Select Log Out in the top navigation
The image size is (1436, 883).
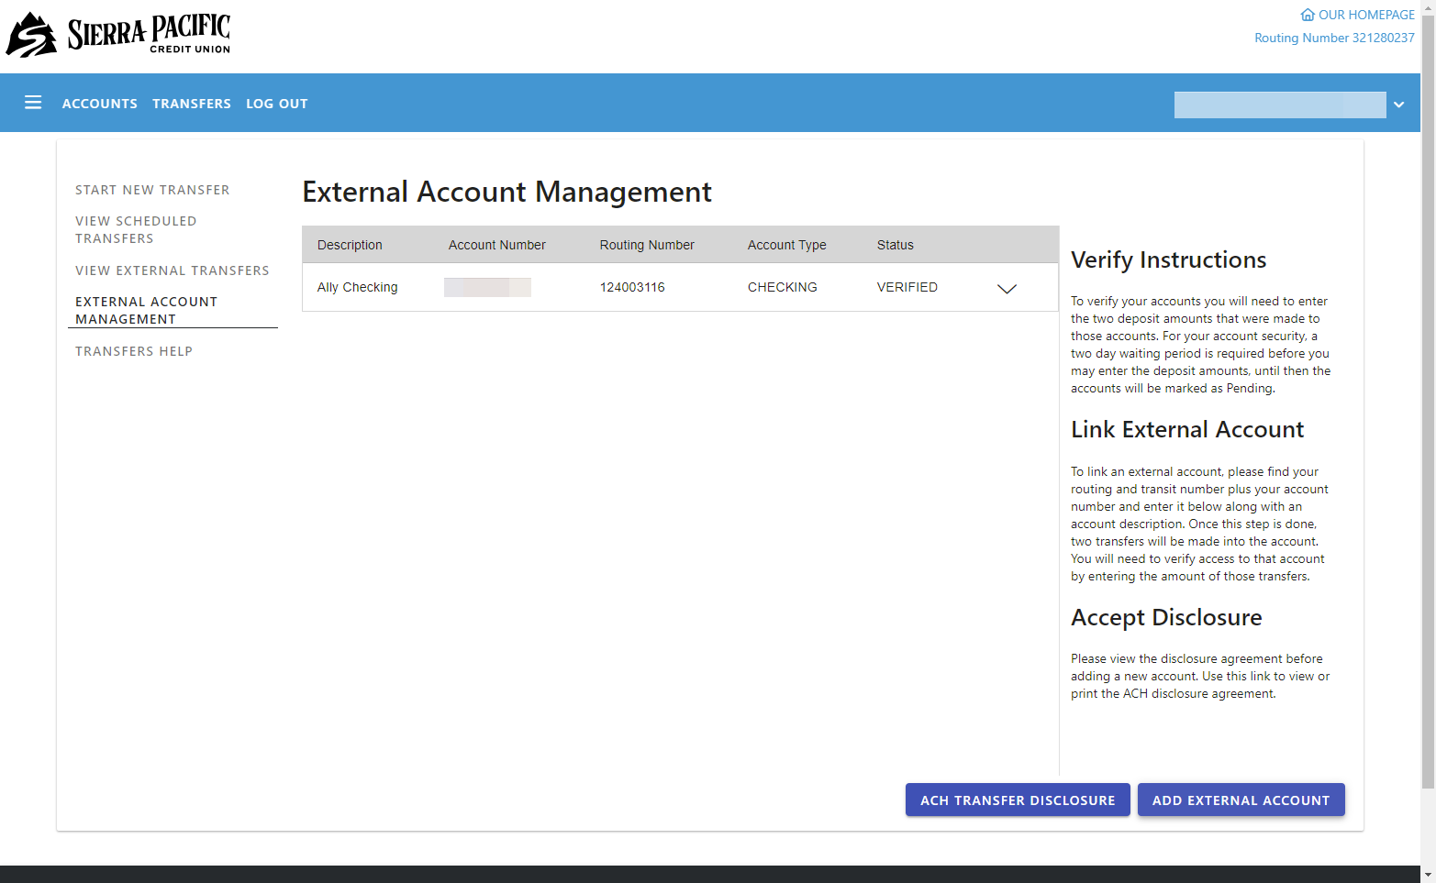coord(277,104)
